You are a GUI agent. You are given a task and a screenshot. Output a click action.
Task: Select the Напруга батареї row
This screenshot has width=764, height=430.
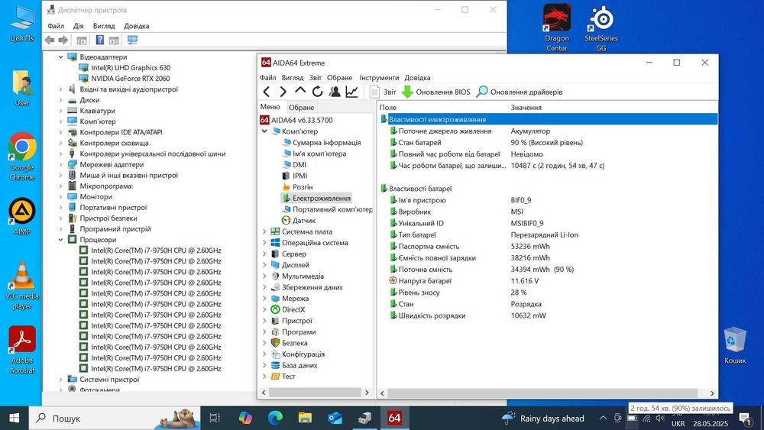548,280
